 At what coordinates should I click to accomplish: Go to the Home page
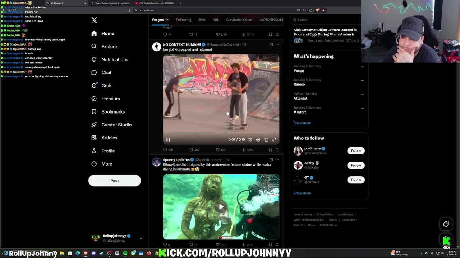point(103,33)
